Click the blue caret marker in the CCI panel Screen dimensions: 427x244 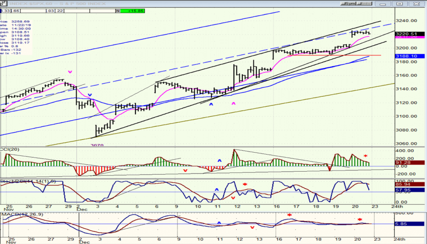(x=219, y=161)
